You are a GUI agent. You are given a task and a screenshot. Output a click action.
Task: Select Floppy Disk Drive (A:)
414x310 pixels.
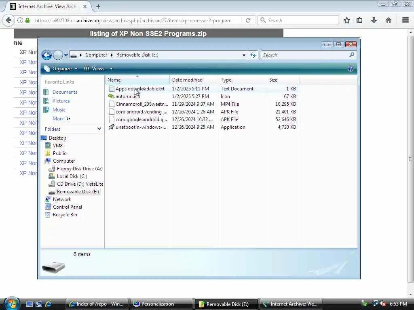[80, 169]
